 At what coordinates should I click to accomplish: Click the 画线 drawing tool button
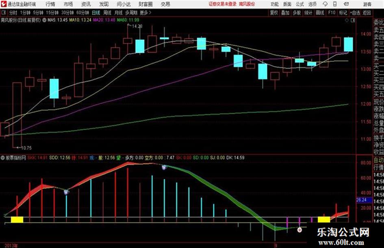(320, 13)
